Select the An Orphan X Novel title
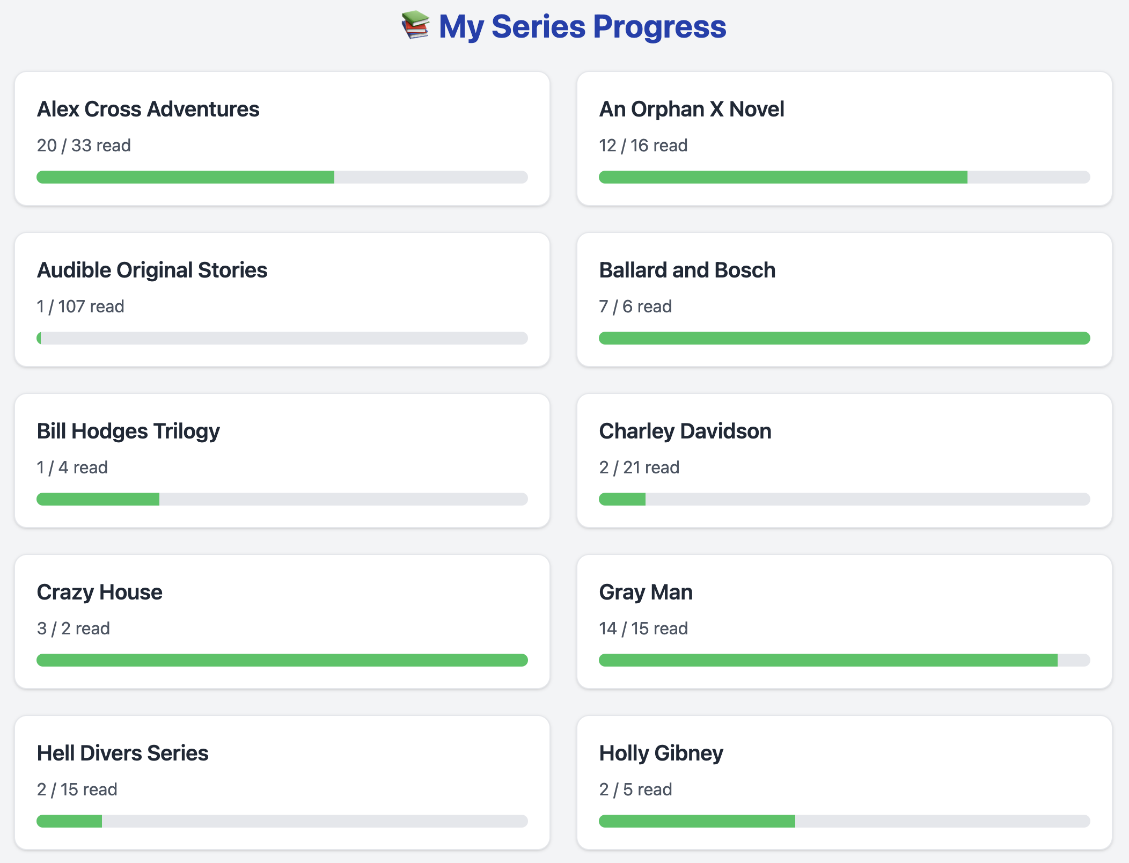 [x=692, y=109]
